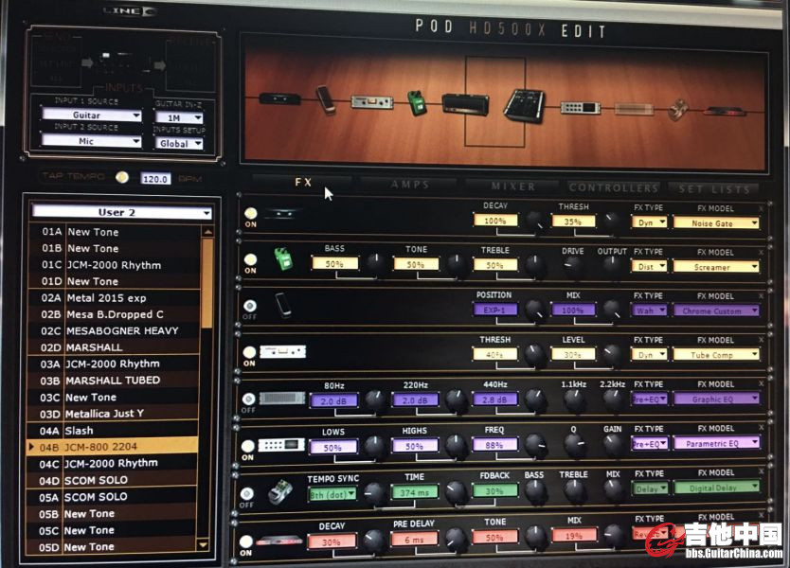This screenshot has width=790, height=568.
Task: Click the Digital Delay row pedal icon
Action: point(280,491)
